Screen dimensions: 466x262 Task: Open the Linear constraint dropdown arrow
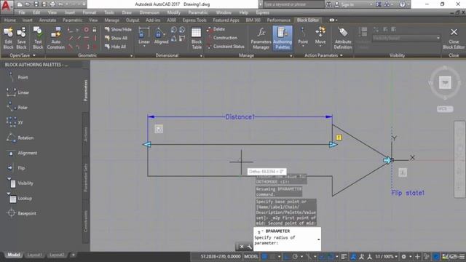(144, 46)
